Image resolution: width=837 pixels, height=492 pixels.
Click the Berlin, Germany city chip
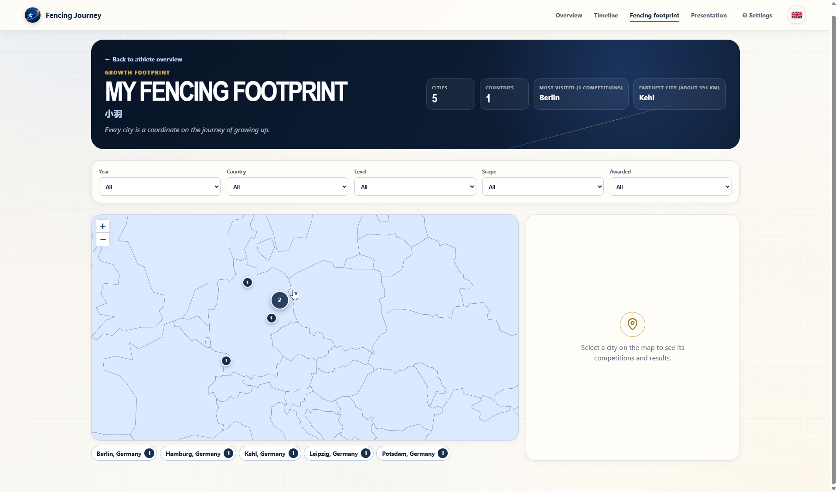(124, 454)
